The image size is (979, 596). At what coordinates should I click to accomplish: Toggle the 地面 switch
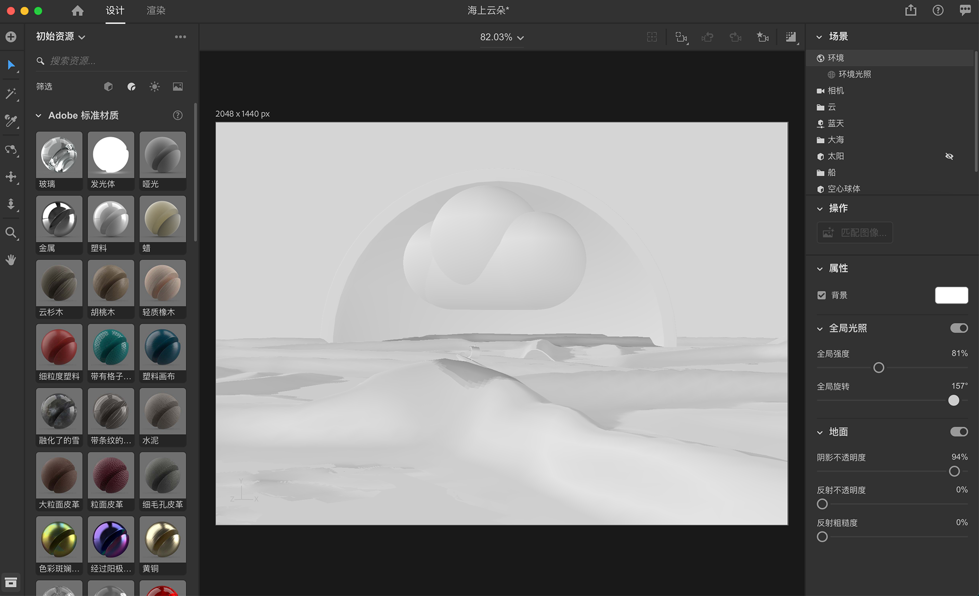tap(959, 432)
